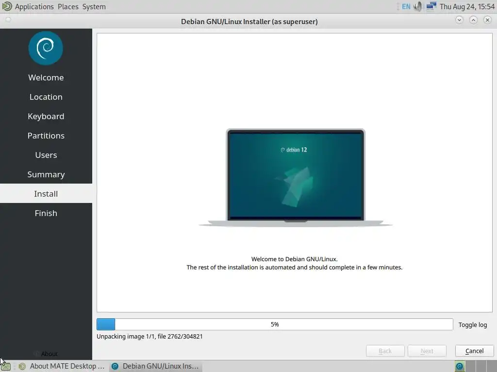Click the installer window title text
Image resolution: width=497 pixels, height=372 pixels.
[x=249, y=21]
